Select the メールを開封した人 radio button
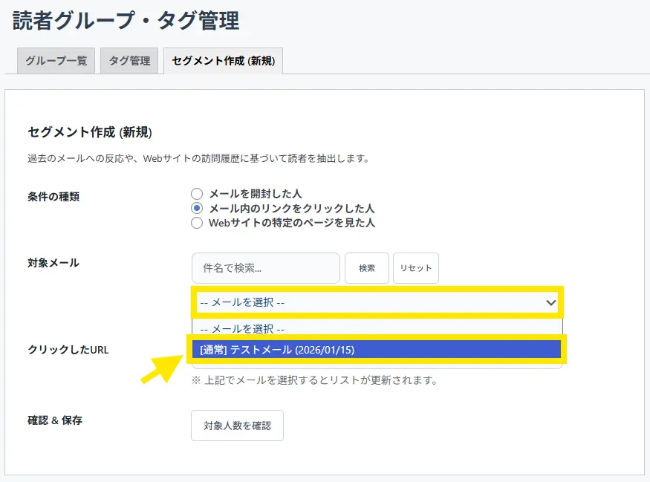This screenshot has height=482, width=650. [x=197, y=194]
